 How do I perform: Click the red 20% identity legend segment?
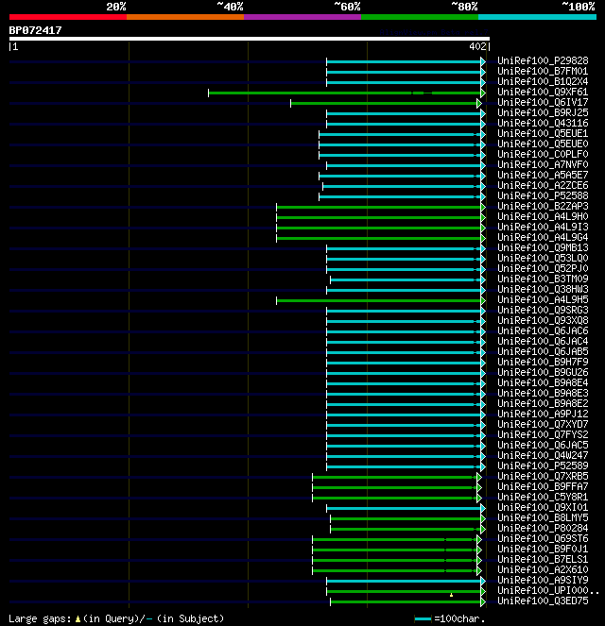68,17
